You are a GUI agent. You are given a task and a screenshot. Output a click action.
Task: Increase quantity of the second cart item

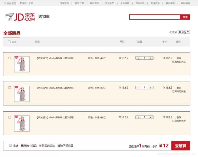tap(150, 88)
